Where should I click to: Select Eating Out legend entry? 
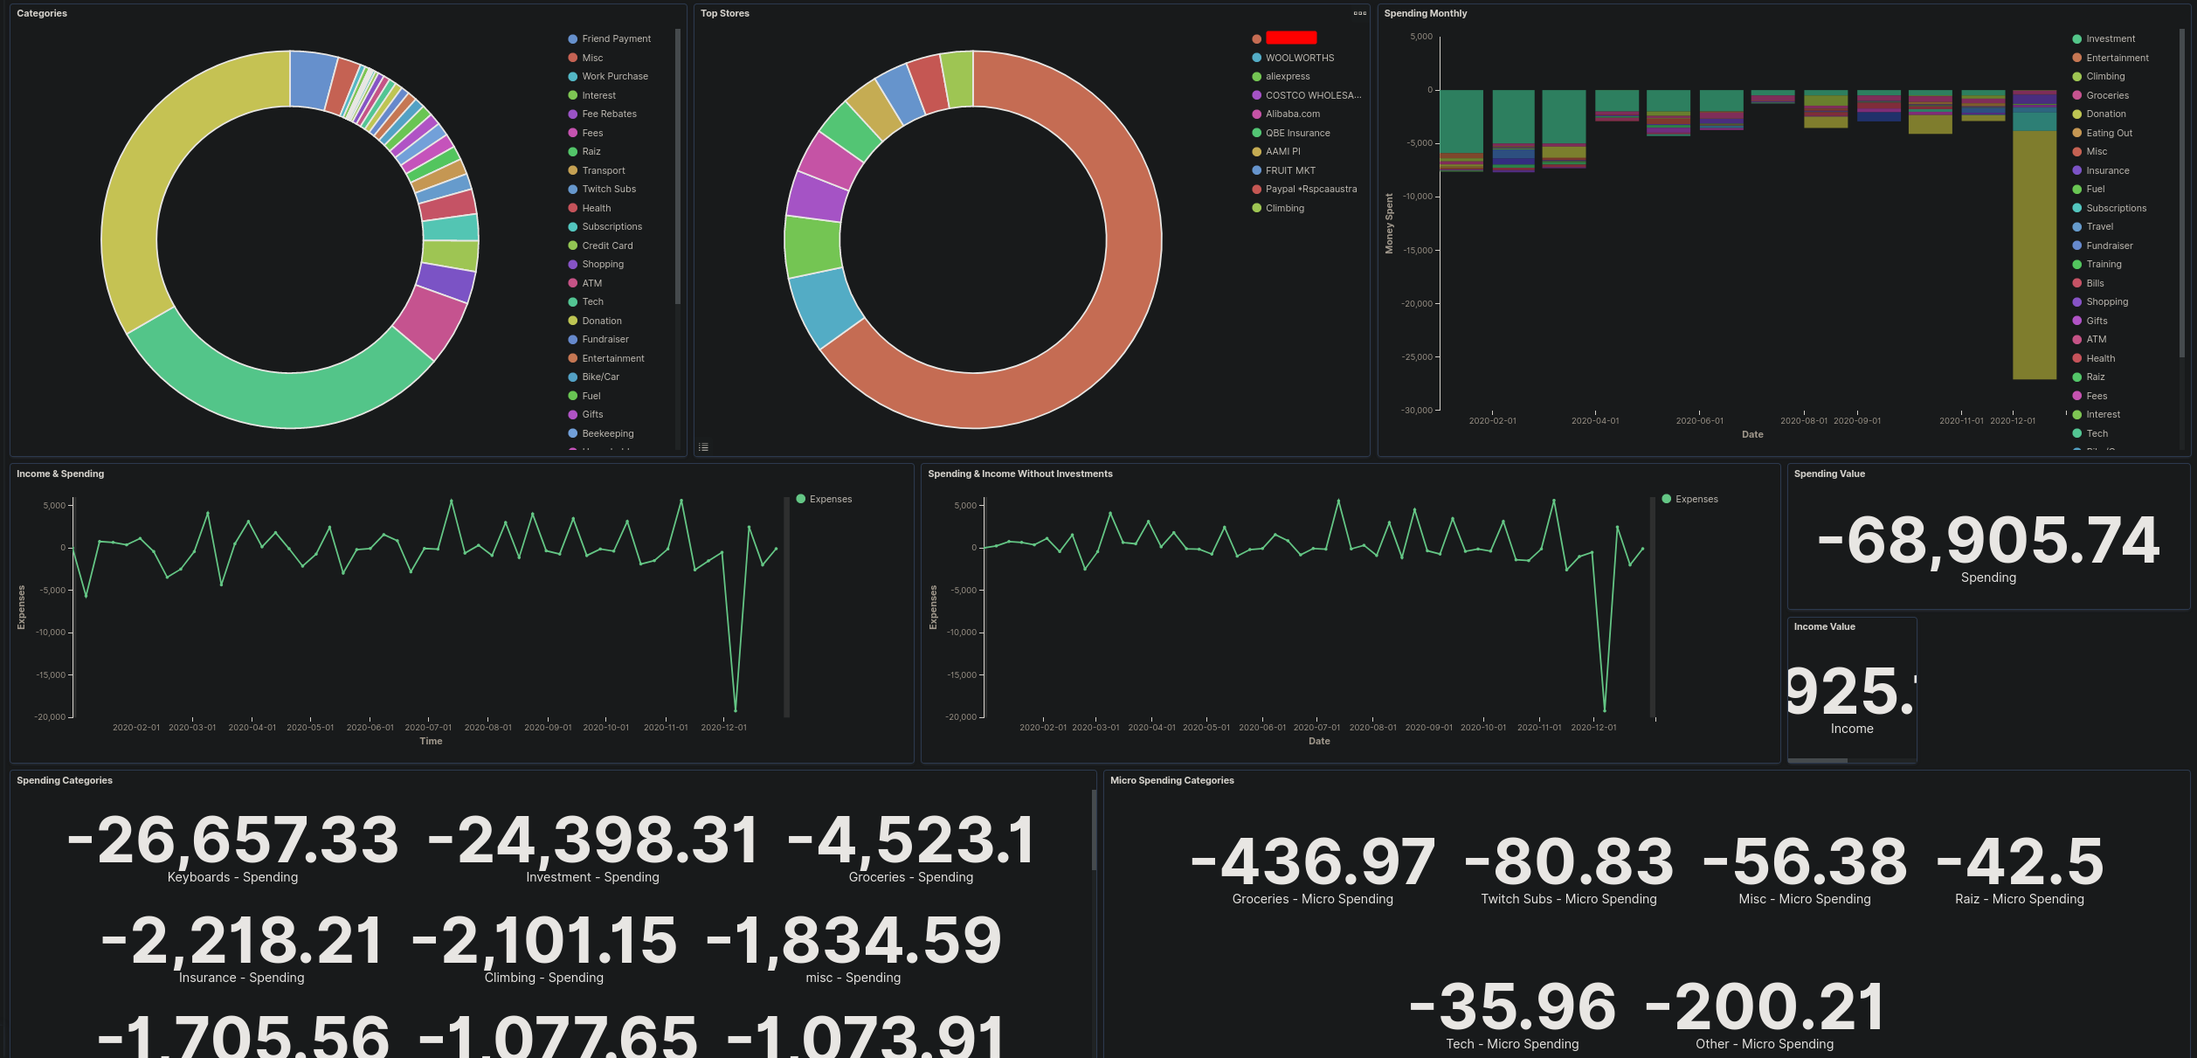tap(2109, 133)
